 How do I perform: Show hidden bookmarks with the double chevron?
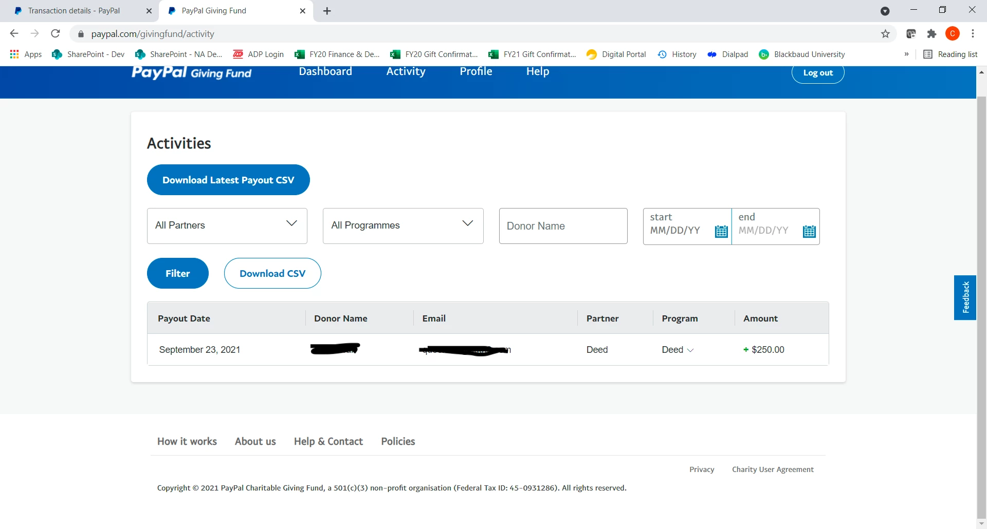click(906, 54)
